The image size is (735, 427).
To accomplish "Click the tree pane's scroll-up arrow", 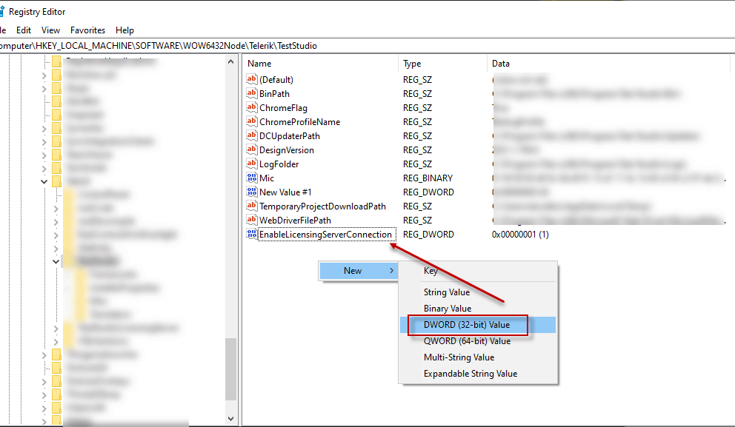I will click(230, 62).
